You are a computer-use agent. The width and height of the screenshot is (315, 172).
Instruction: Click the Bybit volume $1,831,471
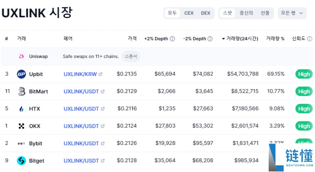click(246, 143)
